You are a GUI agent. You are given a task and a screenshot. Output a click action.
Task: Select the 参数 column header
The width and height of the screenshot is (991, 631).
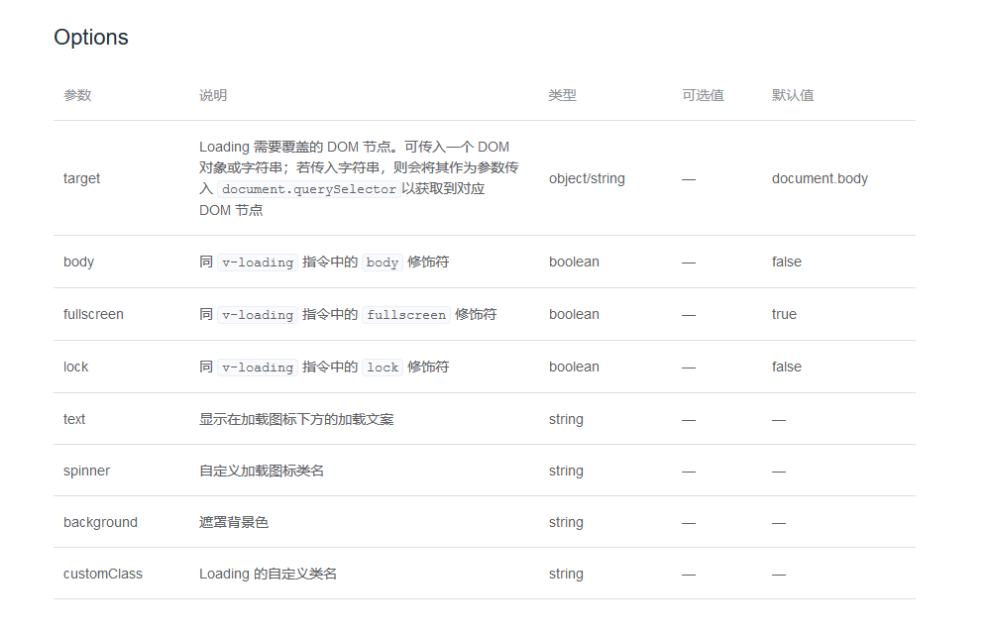tap(74, 94)
